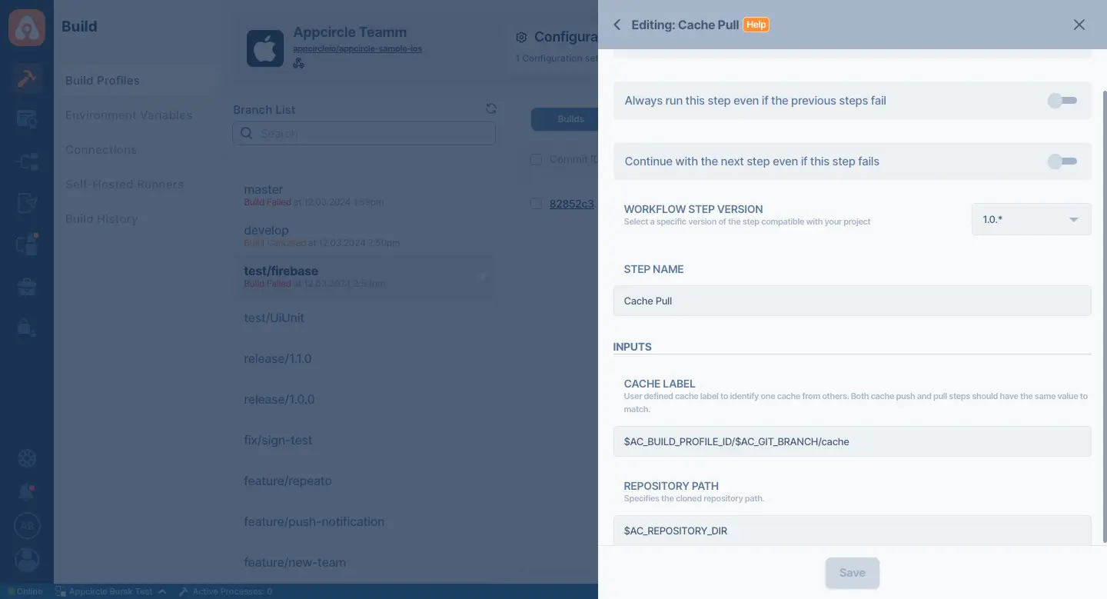Open the briefcase icon in sidebar
The height and width of the screenshot is (599, 1107).
point(27,287)
